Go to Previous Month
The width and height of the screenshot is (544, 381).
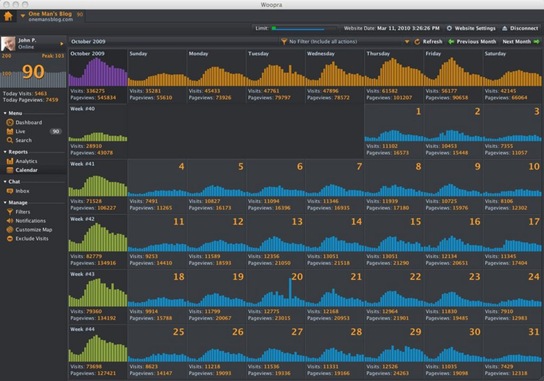tap(471, 42)
